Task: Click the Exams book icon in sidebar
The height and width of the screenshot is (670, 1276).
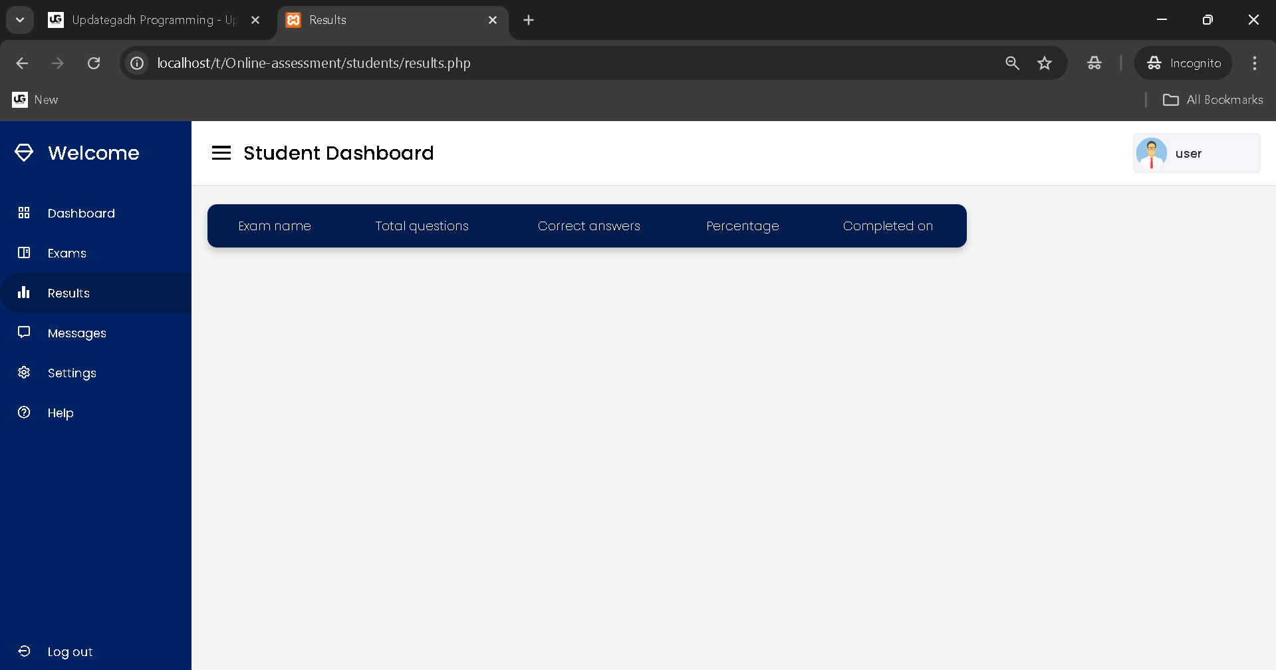Action: click(24, 253)
